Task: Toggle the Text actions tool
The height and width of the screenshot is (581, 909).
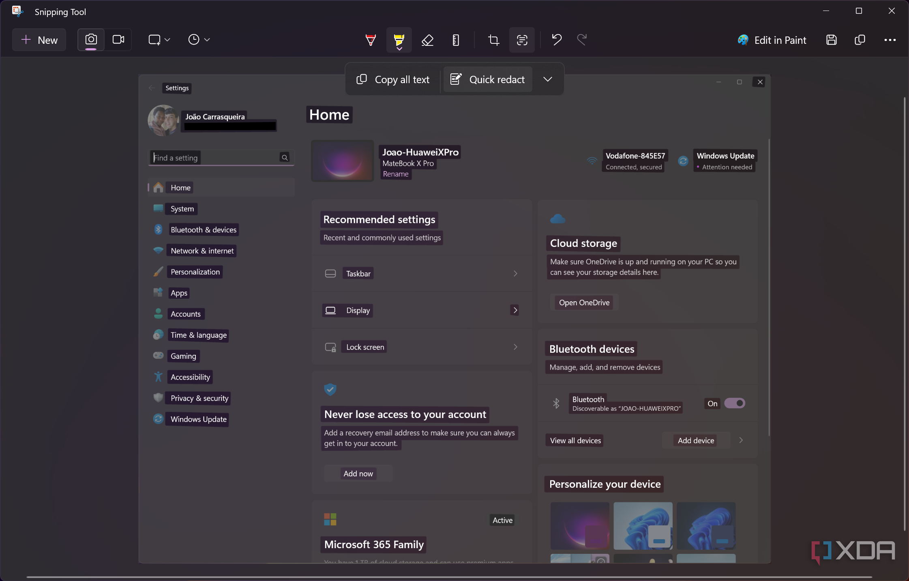Action: [522, 40]
